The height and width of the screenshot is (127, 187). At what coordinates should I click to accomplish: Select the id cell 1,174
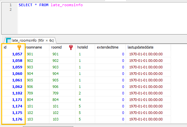tap(13, 106)
